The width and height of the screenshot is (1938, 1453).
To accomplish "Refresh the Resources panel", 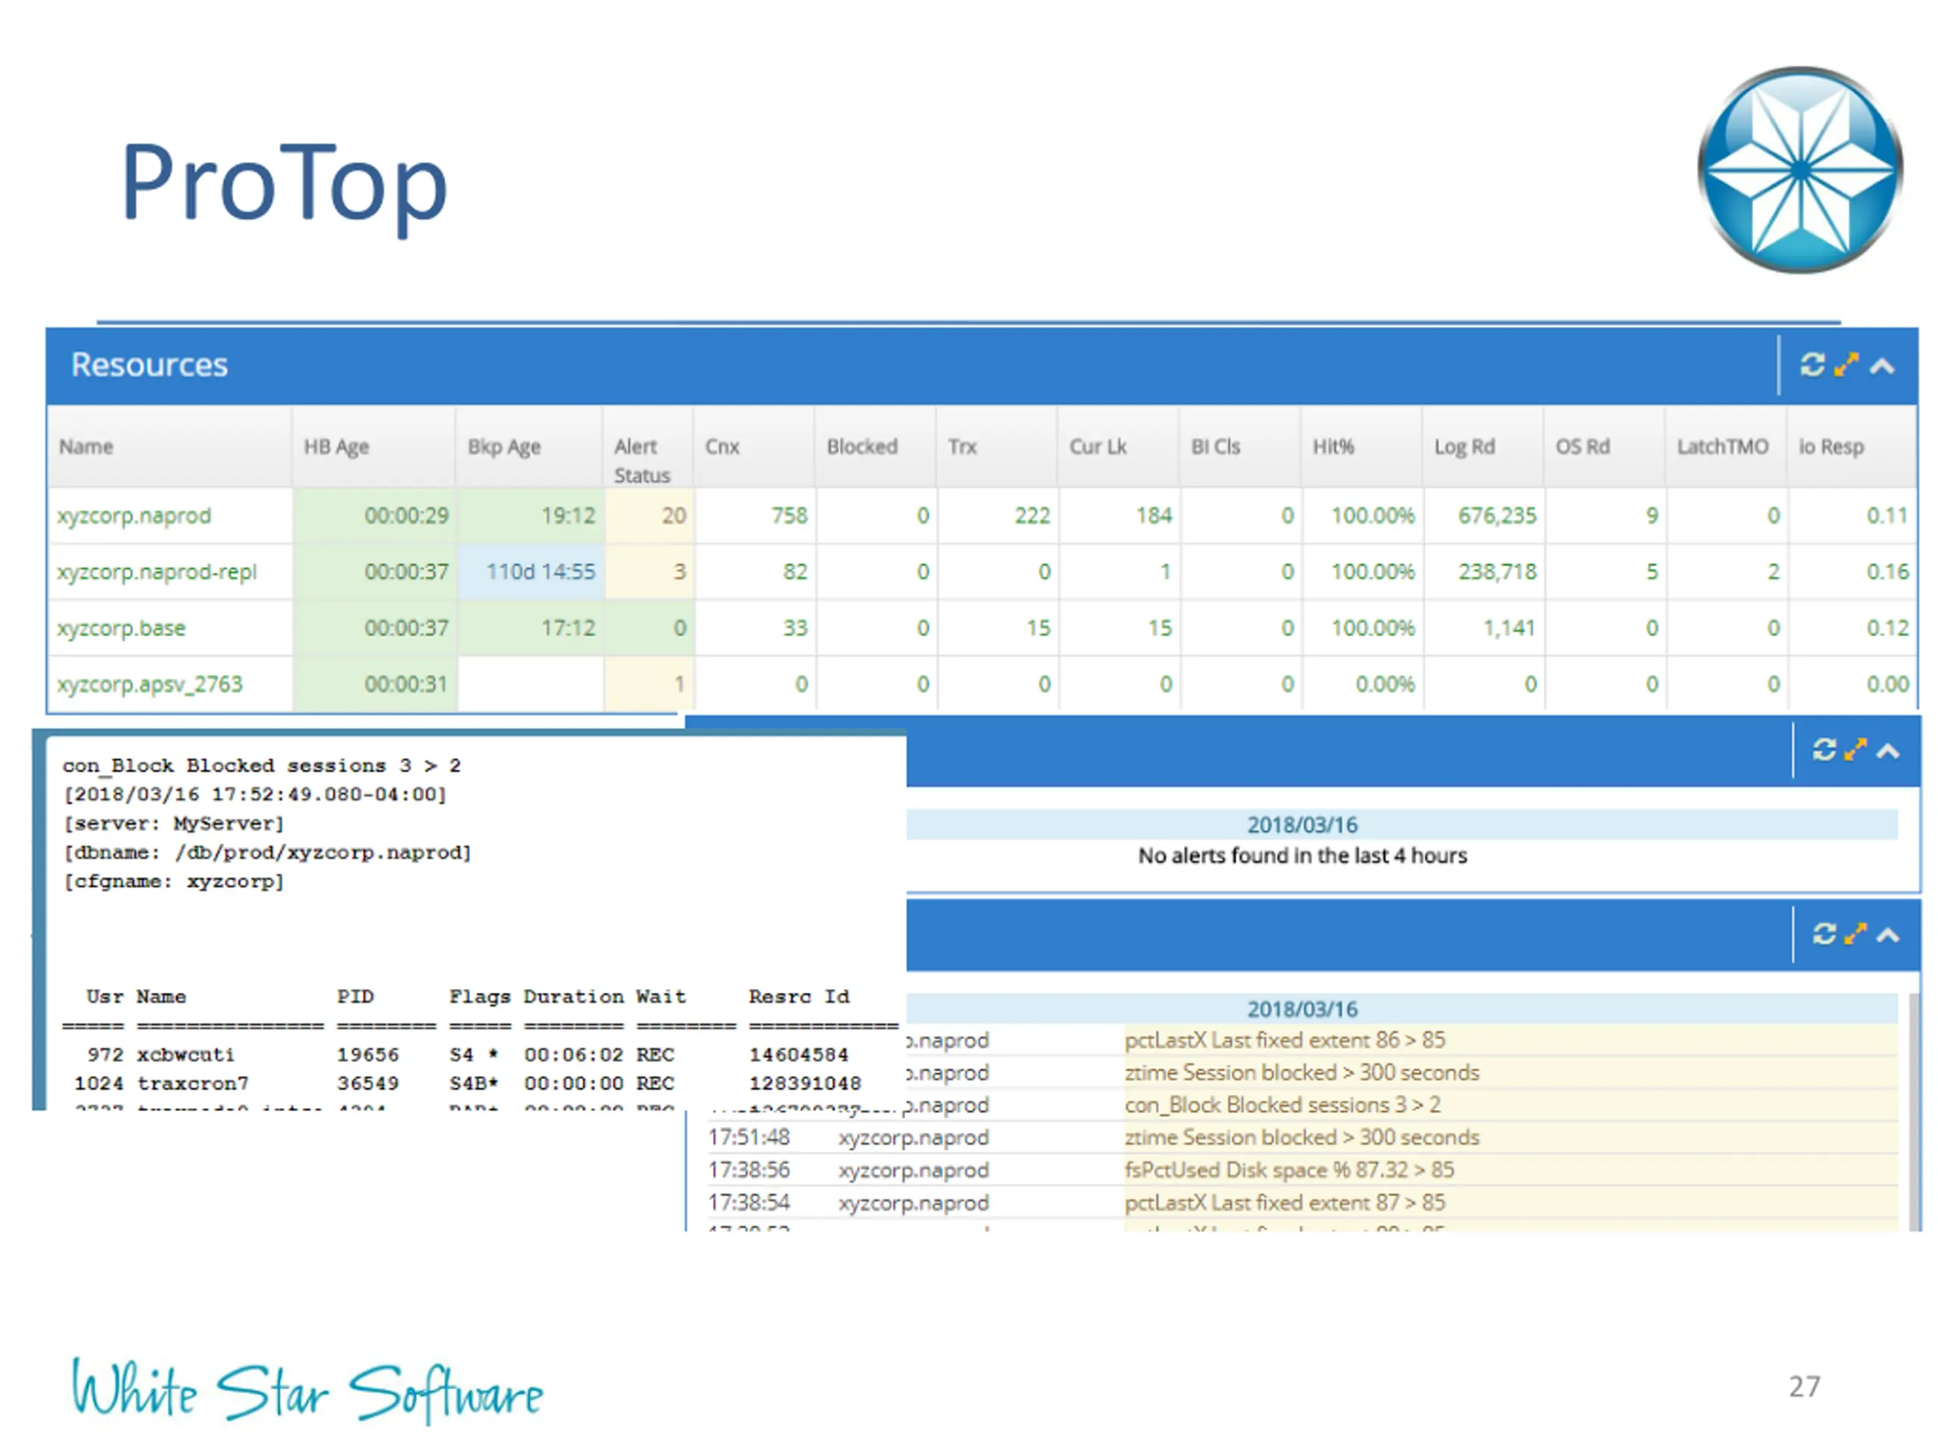I will pyautogui.click(x=1812, y=364).
